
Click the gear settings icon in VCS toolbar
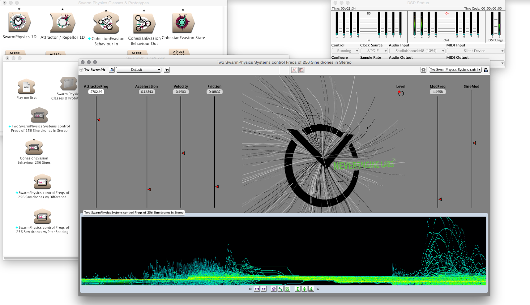point(423,70)
